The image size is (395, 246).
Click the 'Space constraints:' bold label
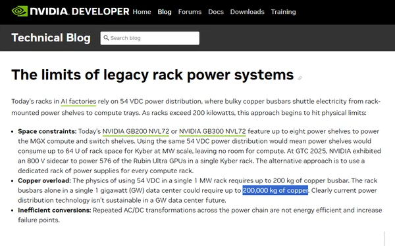point(47,131)
